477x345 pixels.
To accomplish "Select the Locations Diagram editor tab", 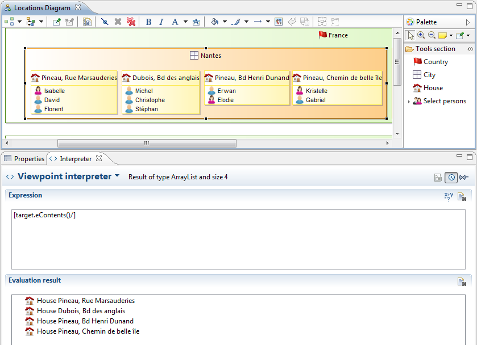I will [42, 8].
